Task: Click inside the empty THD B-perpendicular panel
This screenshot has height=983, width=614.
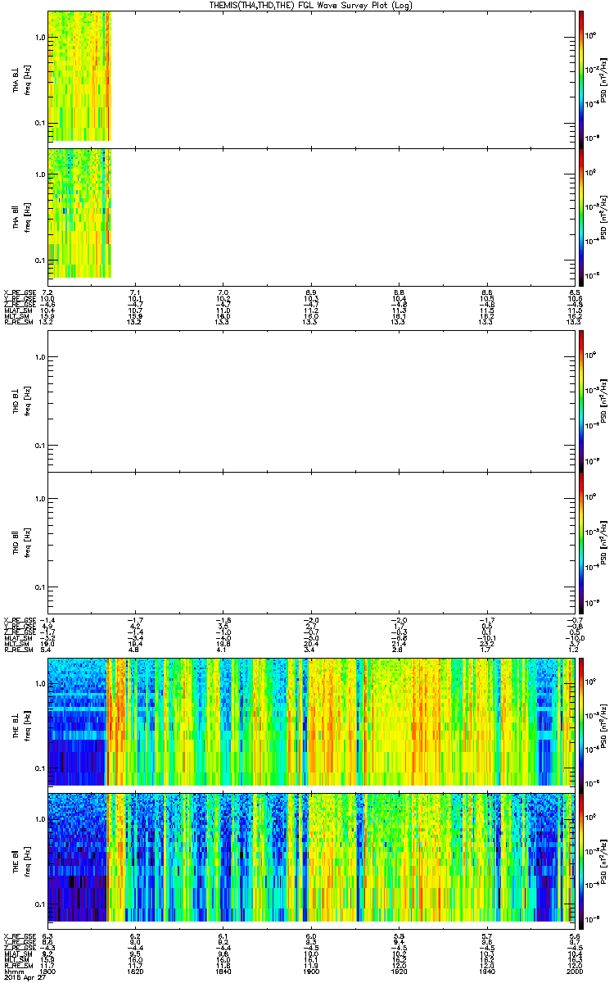Action: coord(311,401)
